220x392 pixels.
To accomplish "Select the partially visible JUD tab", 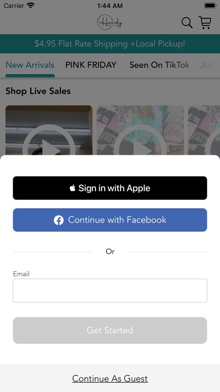I will pos(207,65).
